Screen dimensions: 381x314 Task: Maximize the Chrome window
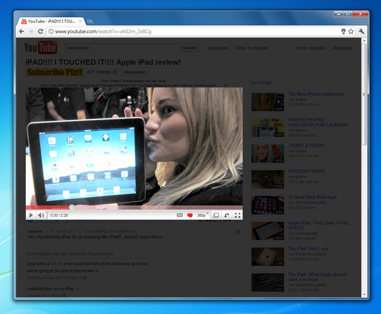click(x=348, y=14)
